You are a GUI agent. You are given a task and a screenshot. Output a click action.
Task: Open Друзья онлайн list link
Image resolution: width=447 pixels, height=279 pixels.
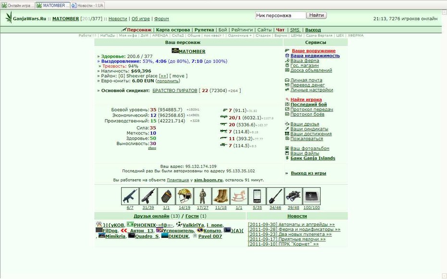coord(151,216)
